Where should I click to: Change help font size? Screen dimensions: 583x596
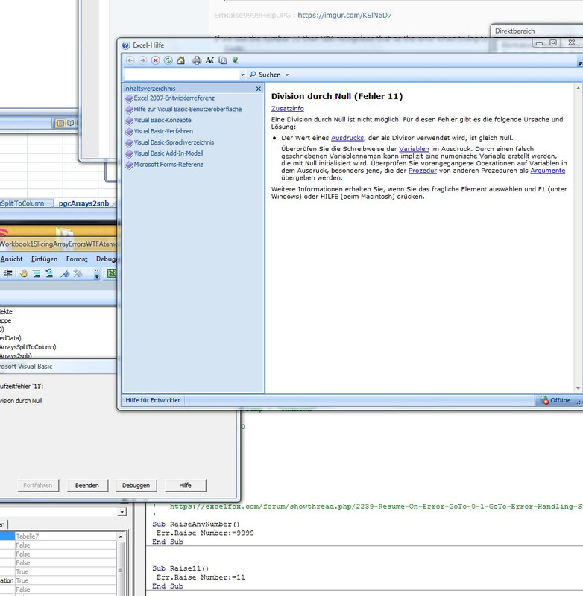point(209,60)
